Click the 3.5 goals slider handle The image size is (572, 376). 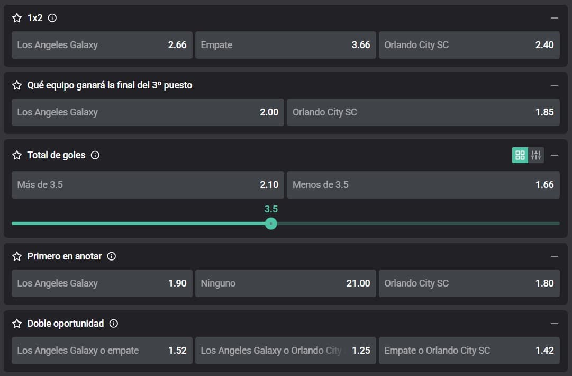pyautogui.click(x=271, y=223)
